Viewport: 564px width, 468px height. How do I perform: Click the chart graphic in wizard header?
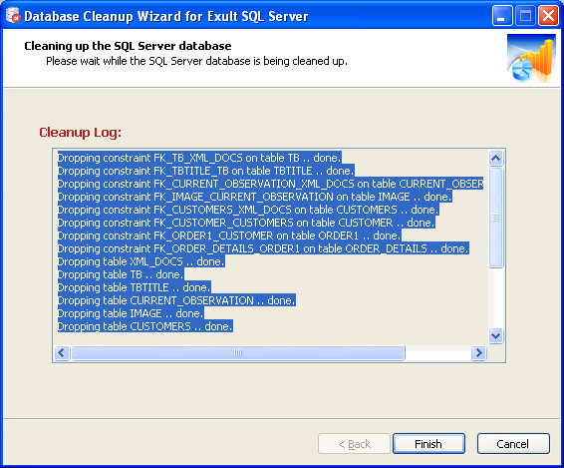[531, 58]
